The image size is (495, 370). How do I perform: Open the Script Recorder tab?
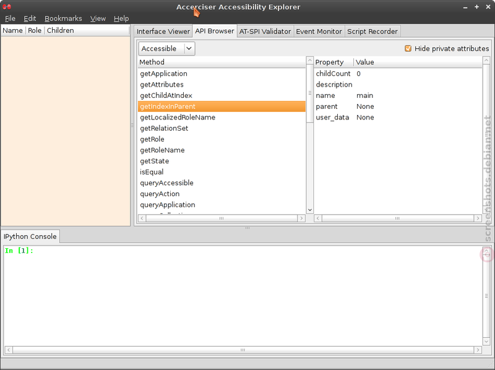pos(372,32)
